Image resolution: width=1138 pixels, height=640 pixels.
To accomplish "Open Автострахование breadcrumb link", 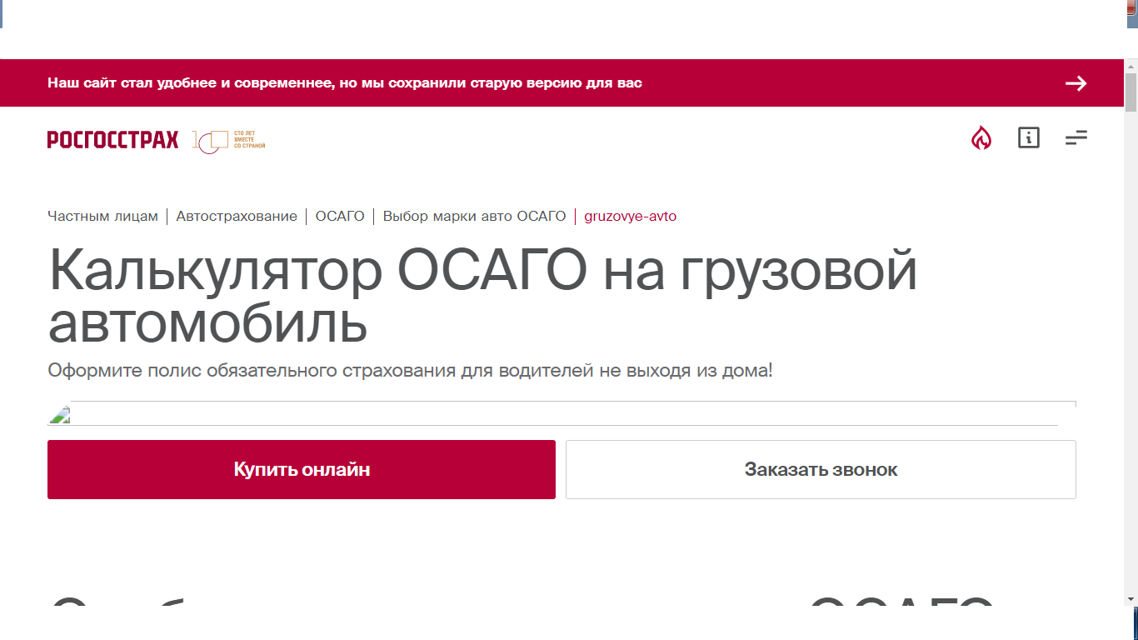I will (237, 216).
